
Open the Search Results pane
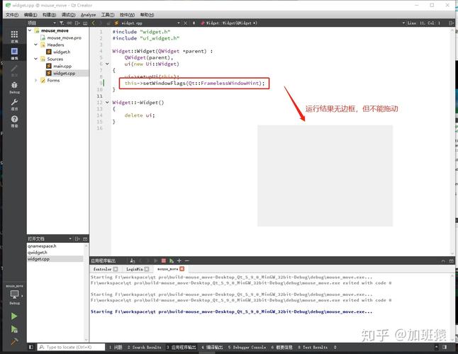(145, 348)
